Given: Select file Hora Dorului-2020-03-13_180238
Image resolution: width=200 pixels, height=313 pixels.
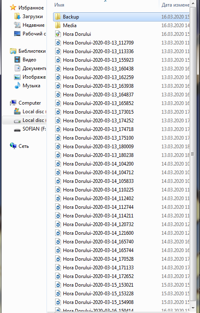Looking at the screenshot, I should [98, 155].
